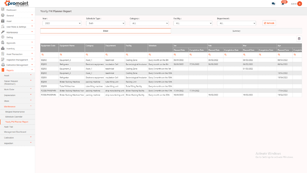Screen dimensions: 307x173
Task: Expand the Depreciation submenu chevron
Action: (x=31, y=94)
